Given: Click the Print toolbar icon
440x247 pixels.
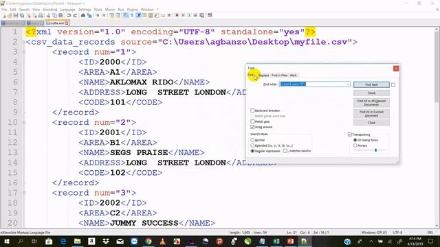Looking at the screenshot, I should point(41,15).
